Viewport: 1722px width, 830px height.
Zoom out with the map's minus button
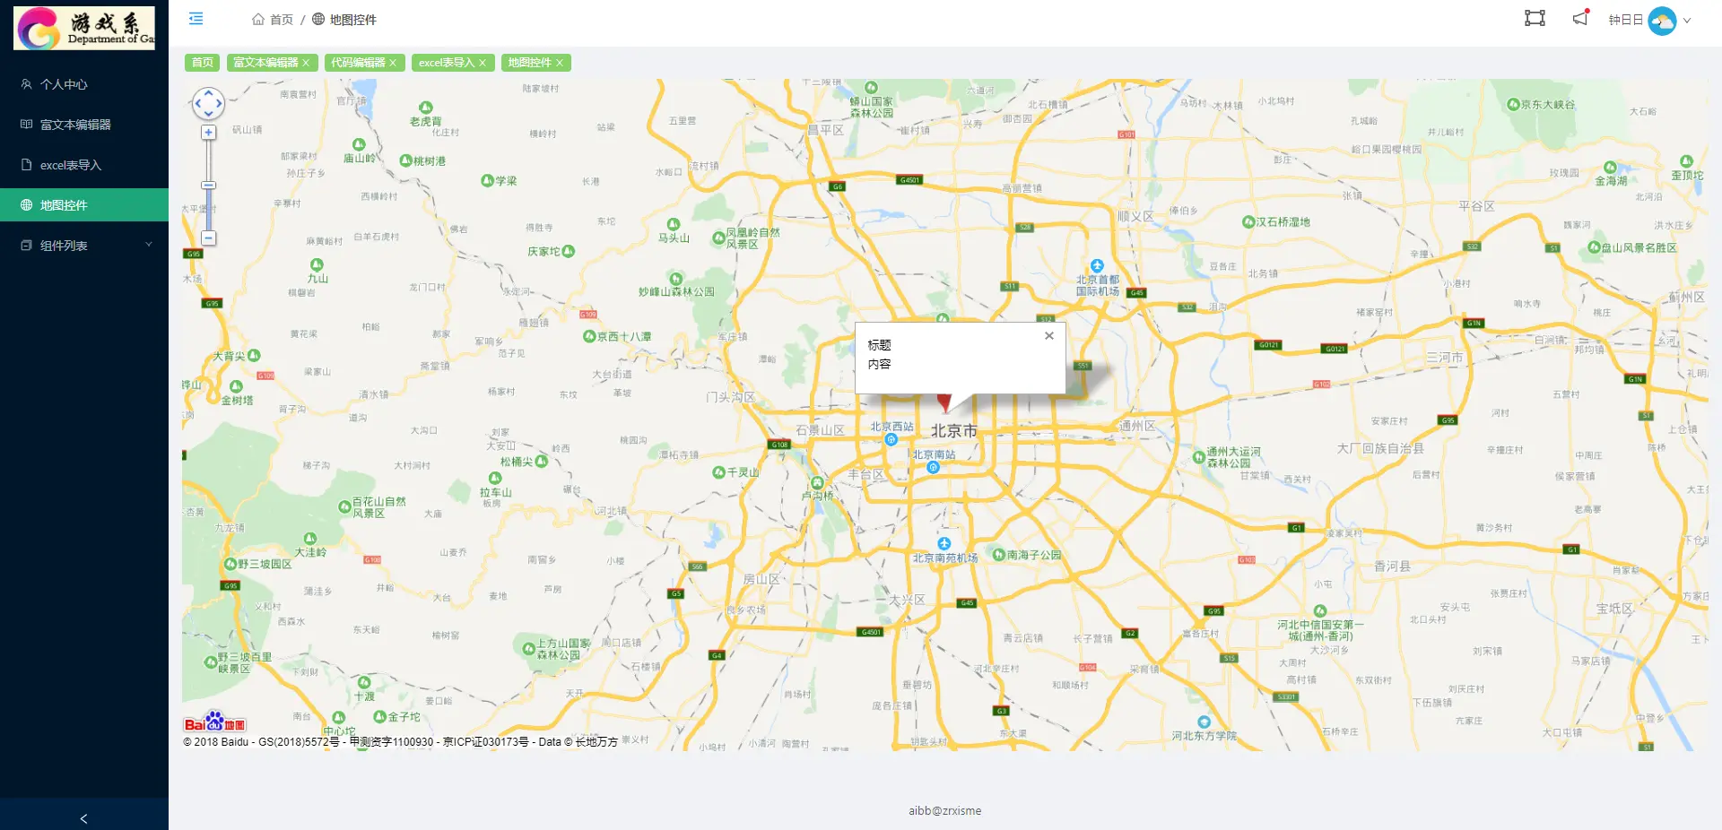click(208, 238)
